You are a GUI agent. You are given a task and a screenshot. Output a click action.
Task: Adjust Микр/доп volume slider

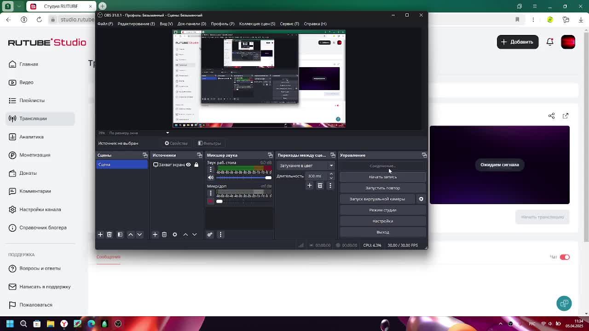244,201
